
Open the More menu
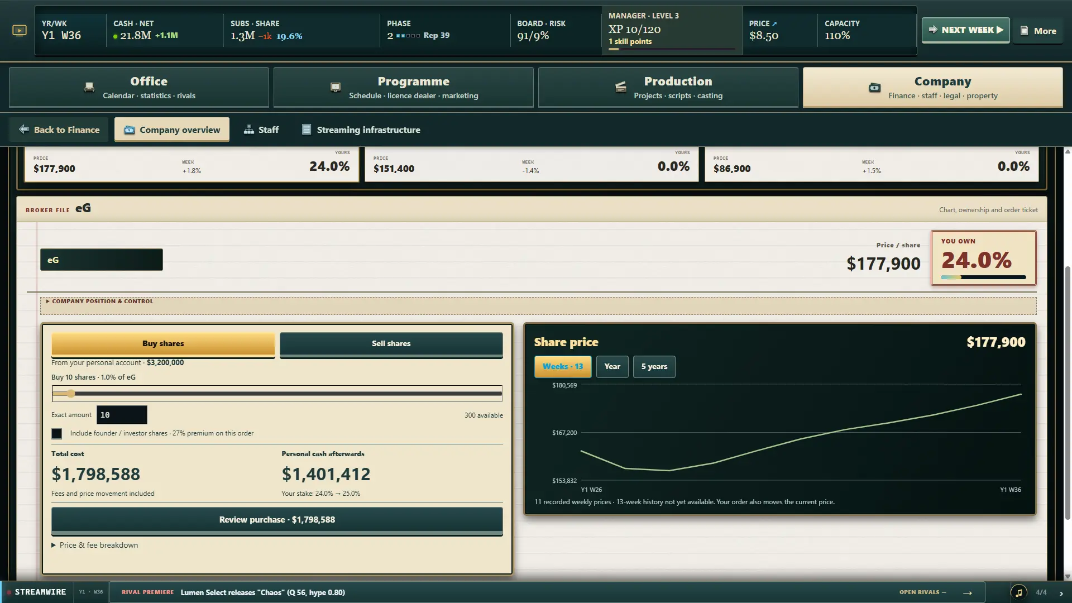[x=1038, y=31]
